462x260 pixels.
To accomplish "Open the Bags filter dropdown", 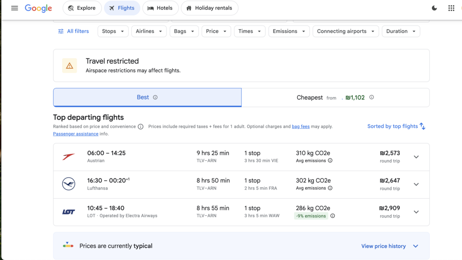I will click(x=184, y=31).
